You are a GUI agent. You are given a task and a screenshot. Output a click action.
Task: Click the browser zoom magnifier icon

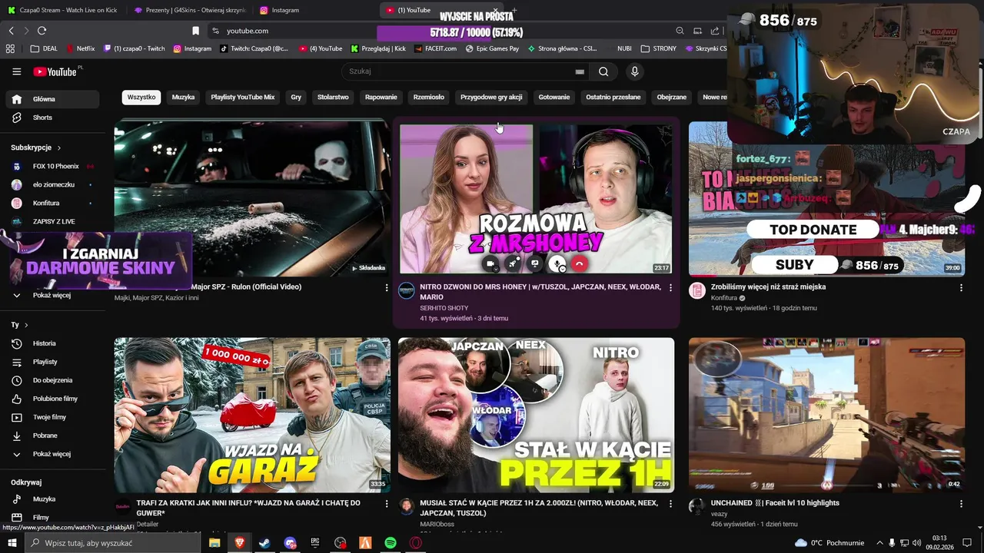click(680, 31)
